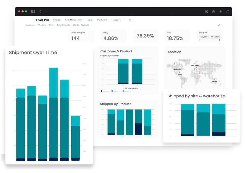
Task: Toggle the first legend series under Customer Group
Action: coord(101,90)
